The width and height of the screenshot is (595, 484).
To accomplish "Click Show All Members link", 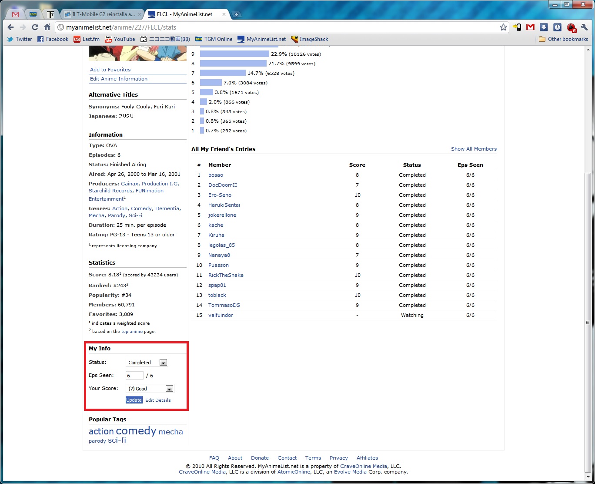I will coord(474,149).
